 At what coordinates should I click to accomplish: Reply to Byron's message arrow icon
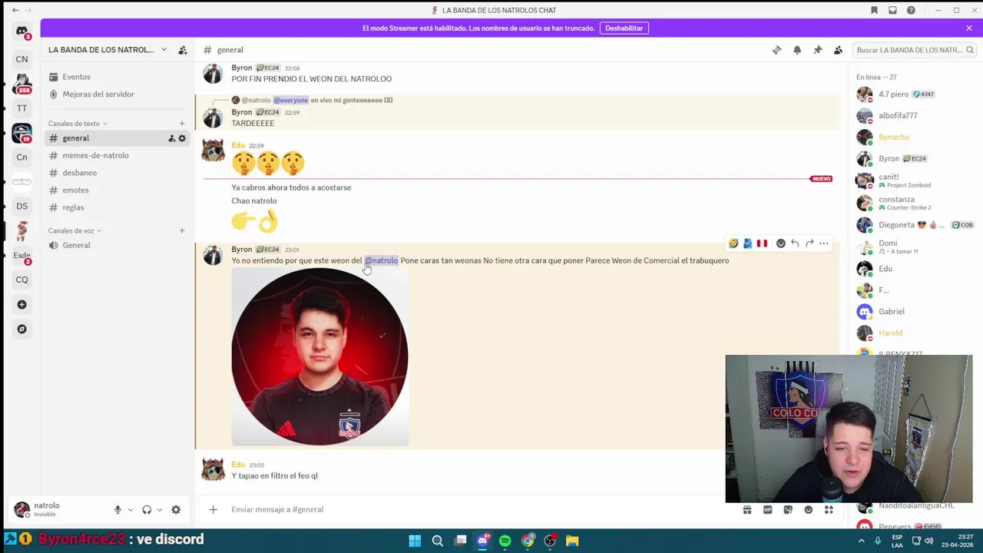coord(795,243)
